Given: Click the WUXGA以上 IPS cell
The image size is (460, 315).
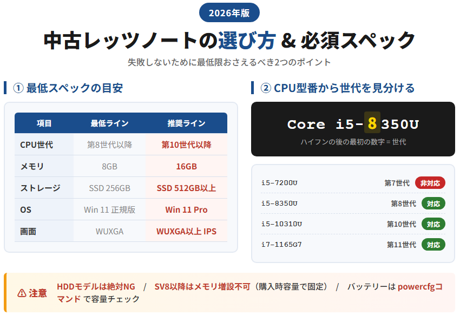Looking at the screenshot, I should (x=186, y=232).
